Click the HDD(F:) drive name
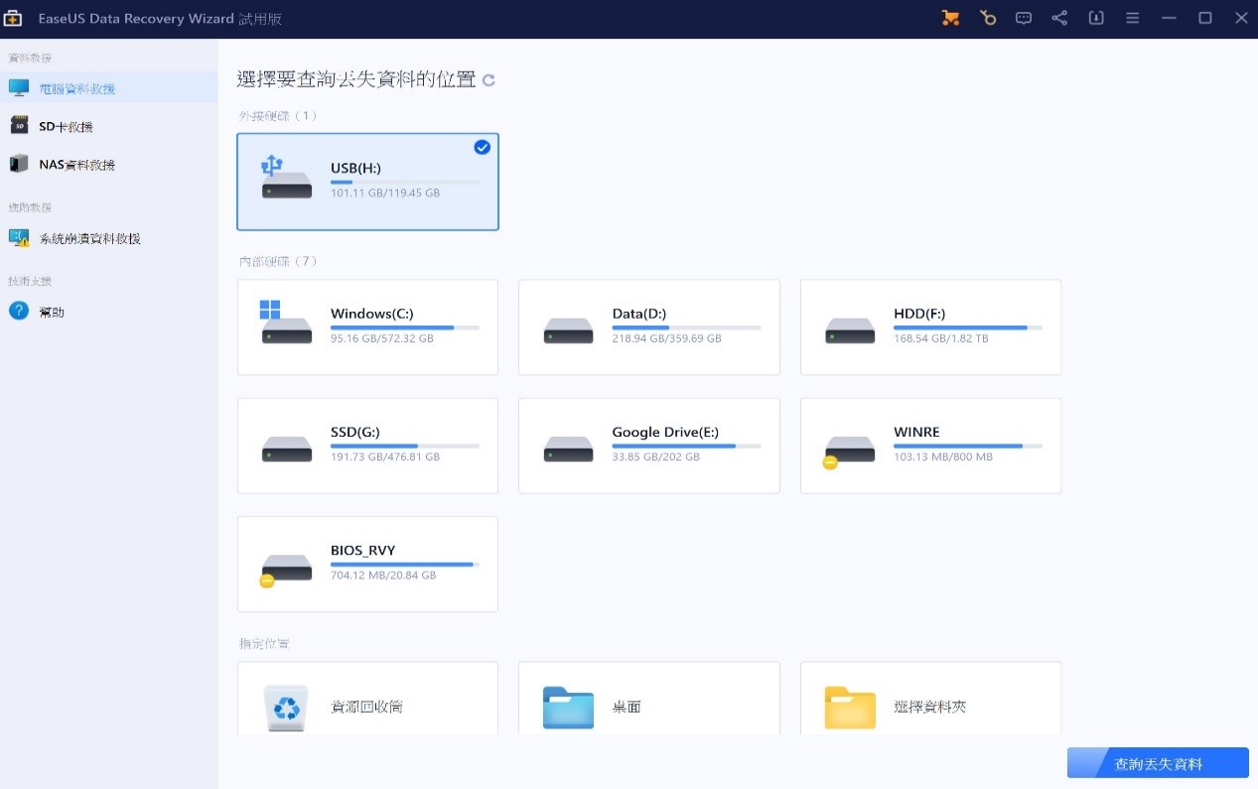 (919, 314)
